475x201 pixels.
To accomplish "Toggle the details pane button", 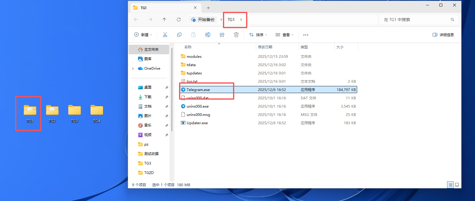I will [443, 35].
